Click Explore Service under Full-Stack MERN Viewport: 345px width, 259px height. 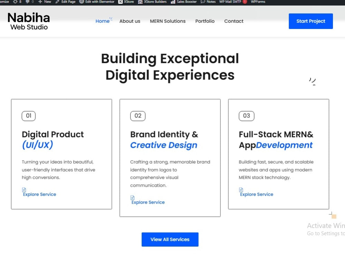(x=257, y=194)
